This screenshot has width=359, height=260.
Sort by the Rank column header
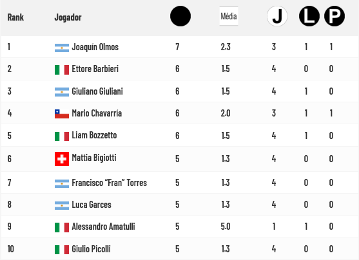[x=15, y=17]
